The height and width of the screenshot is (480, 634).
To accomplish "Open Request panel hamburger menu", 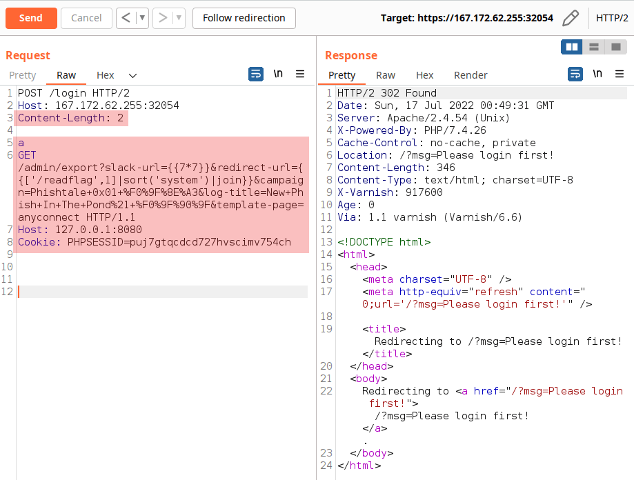I will click(x=300, y=74).
